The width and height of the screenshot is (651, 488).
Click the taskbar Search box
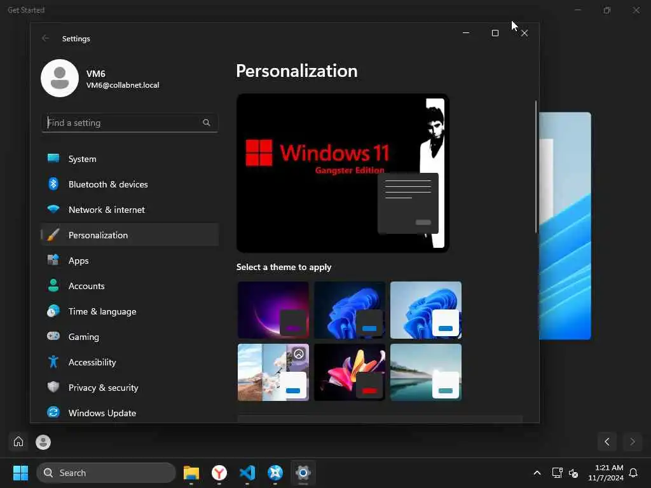point(106,473)
